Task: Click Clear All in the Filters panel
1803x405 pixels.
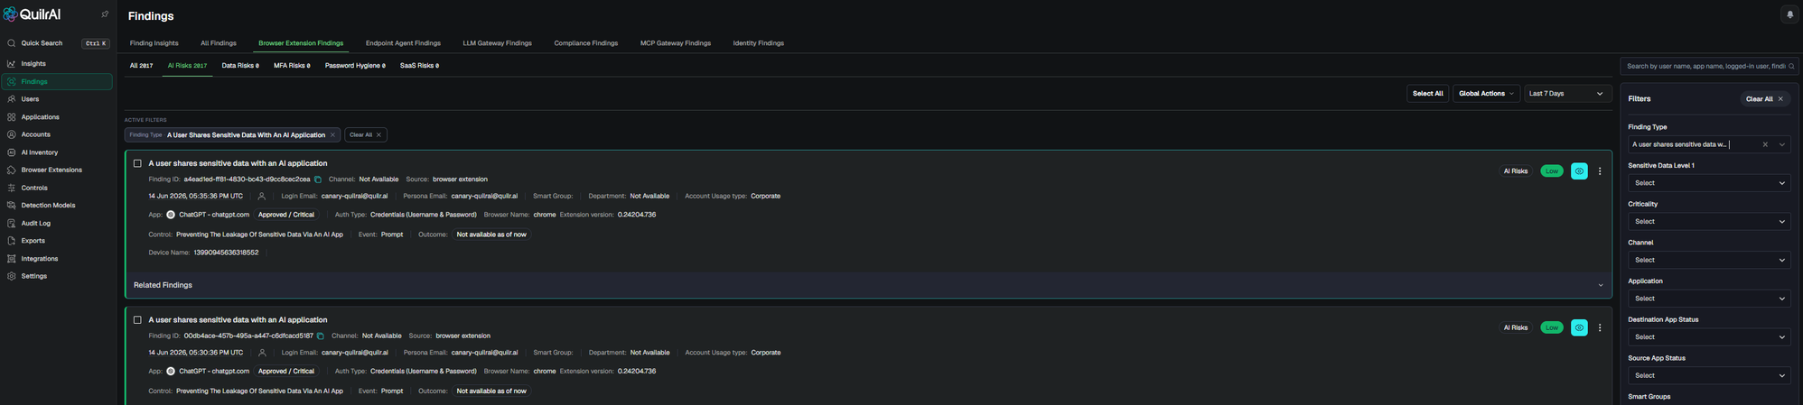Action: coord(1765,99)
